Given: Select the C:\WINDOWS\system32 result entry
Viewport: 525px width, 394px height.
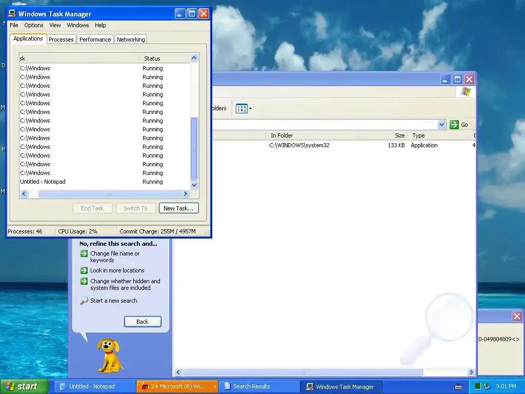Looking at the screenshot, I should 299,145.
